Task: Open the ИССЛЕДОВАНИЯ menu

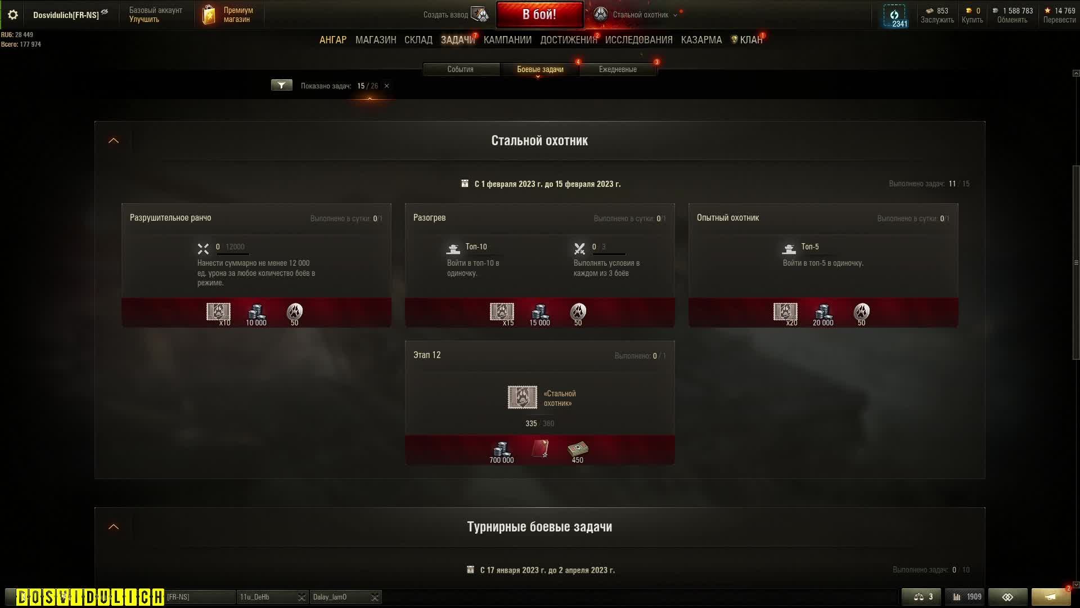Action: pos(638,40)
